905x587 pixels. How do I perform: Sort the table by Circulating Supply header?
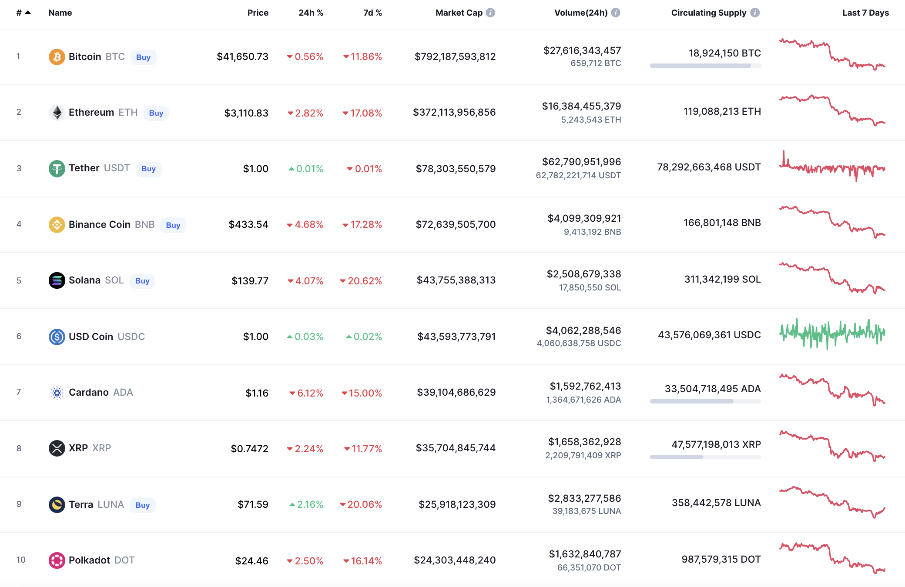709,13
